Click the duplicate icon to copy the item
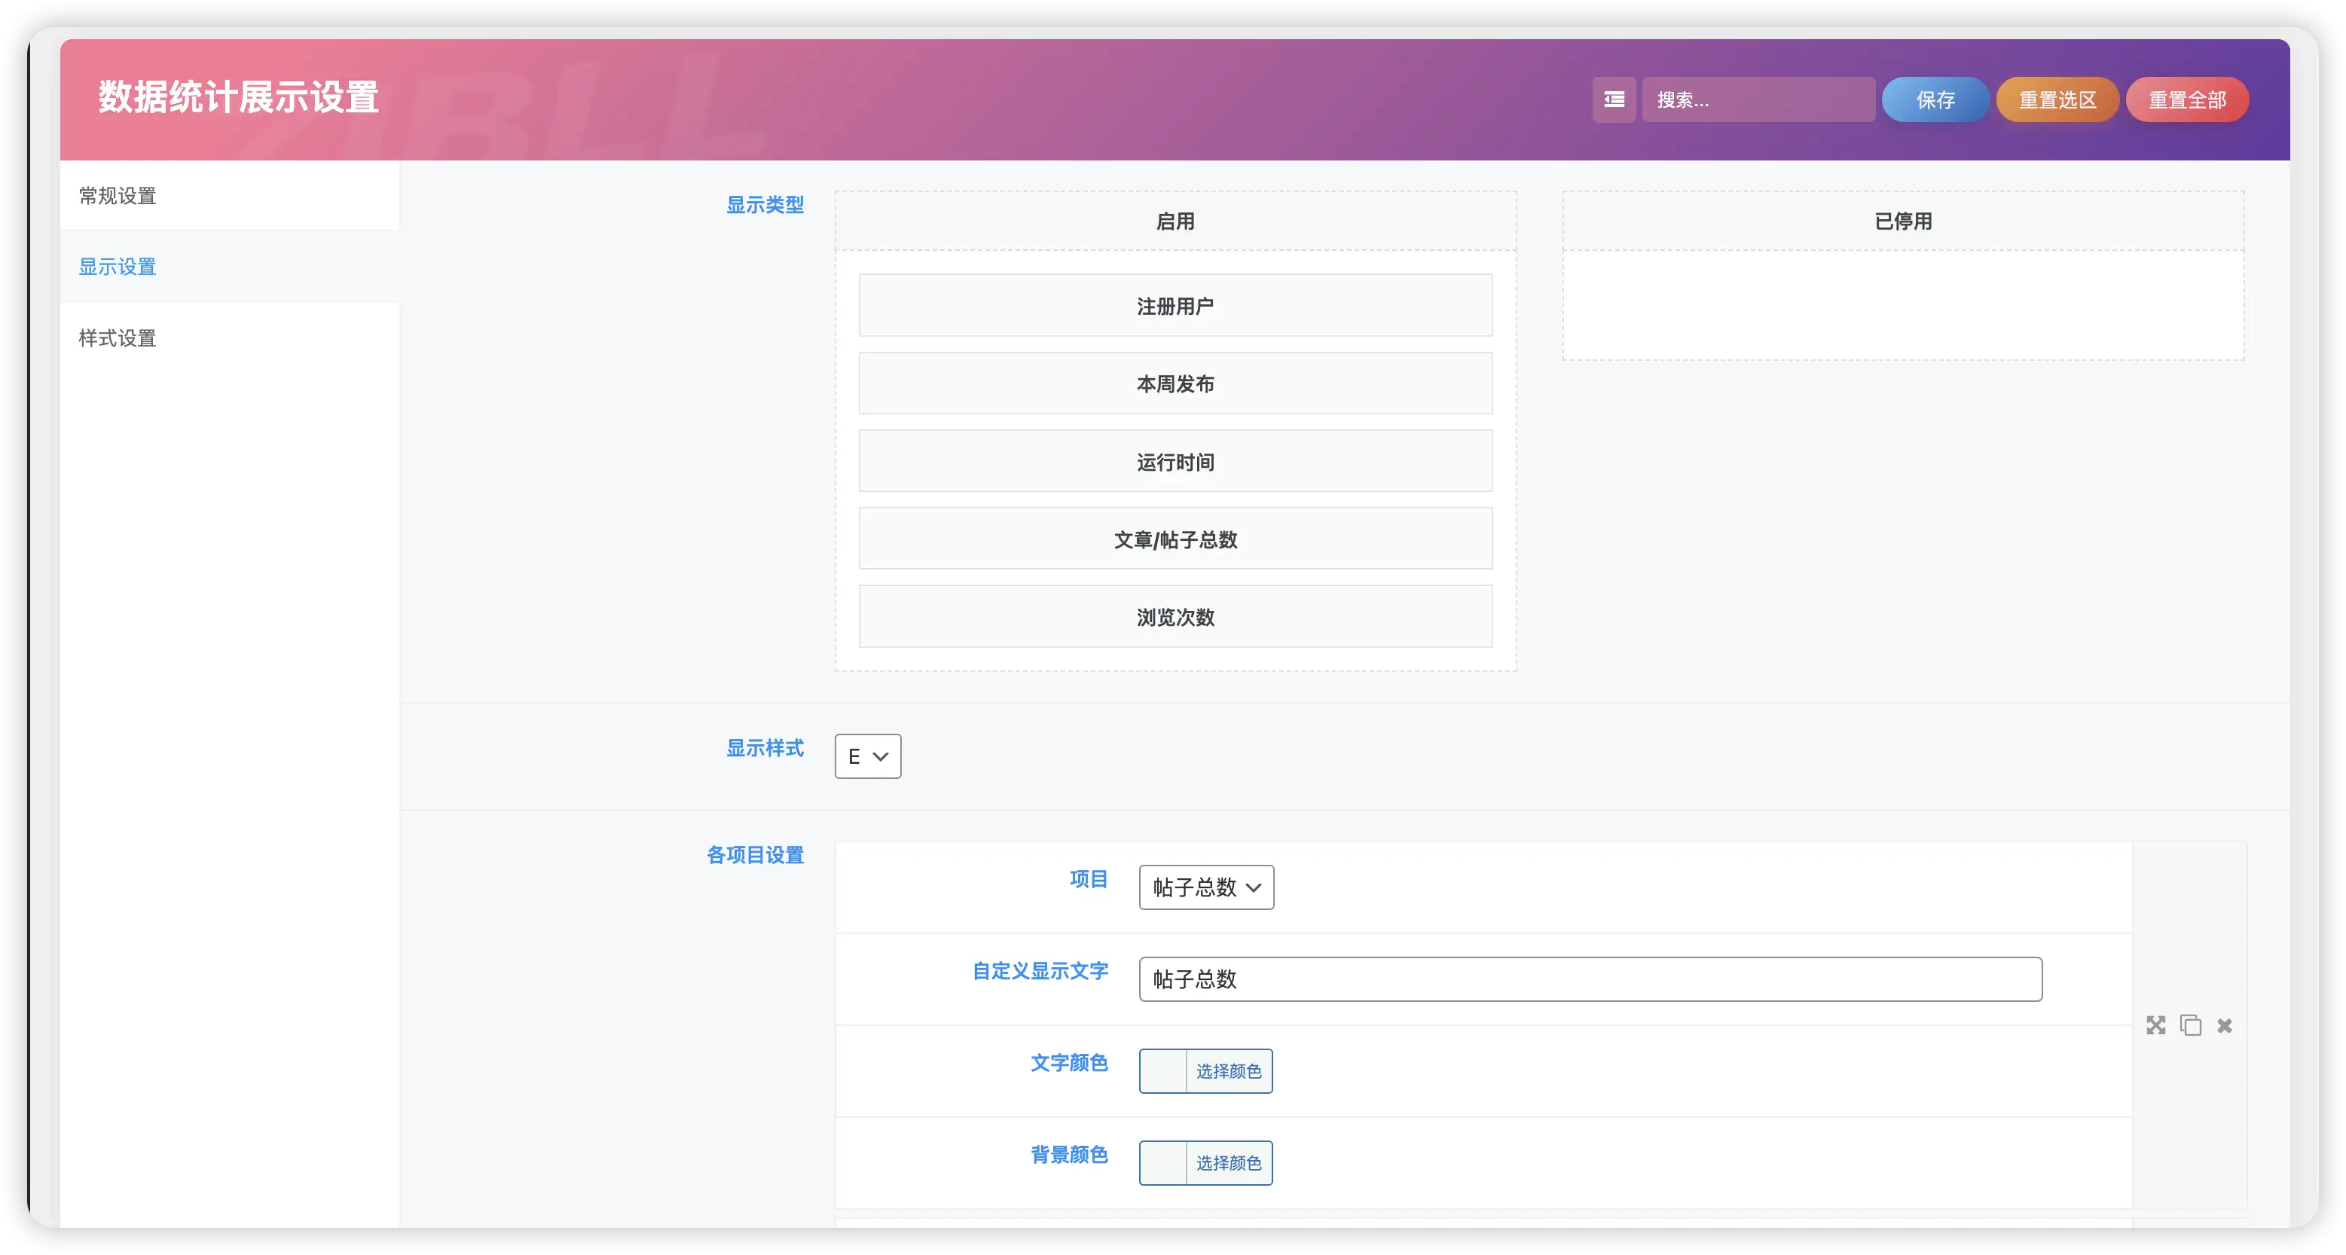Screen dimensions: 2346x1255 click(x=2190, y=1025)
